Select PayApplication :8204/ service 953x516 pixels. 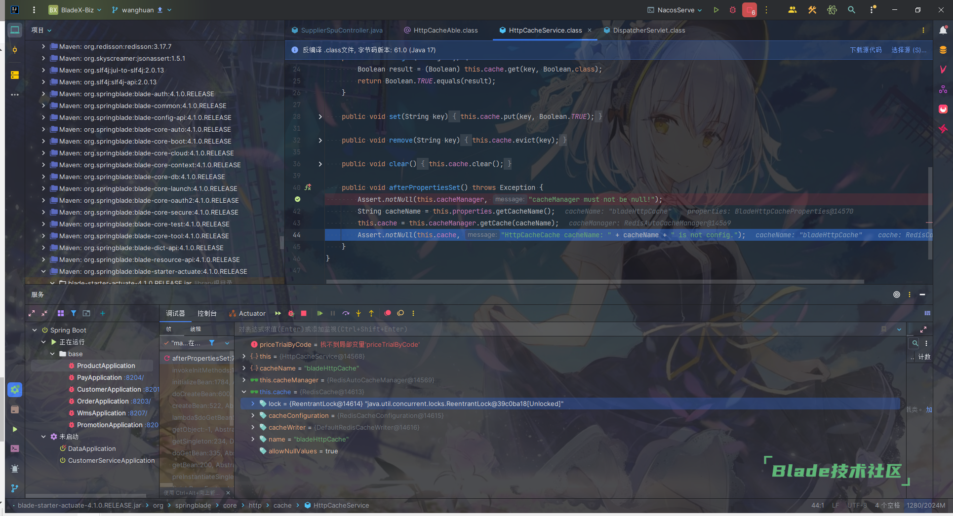110,377
